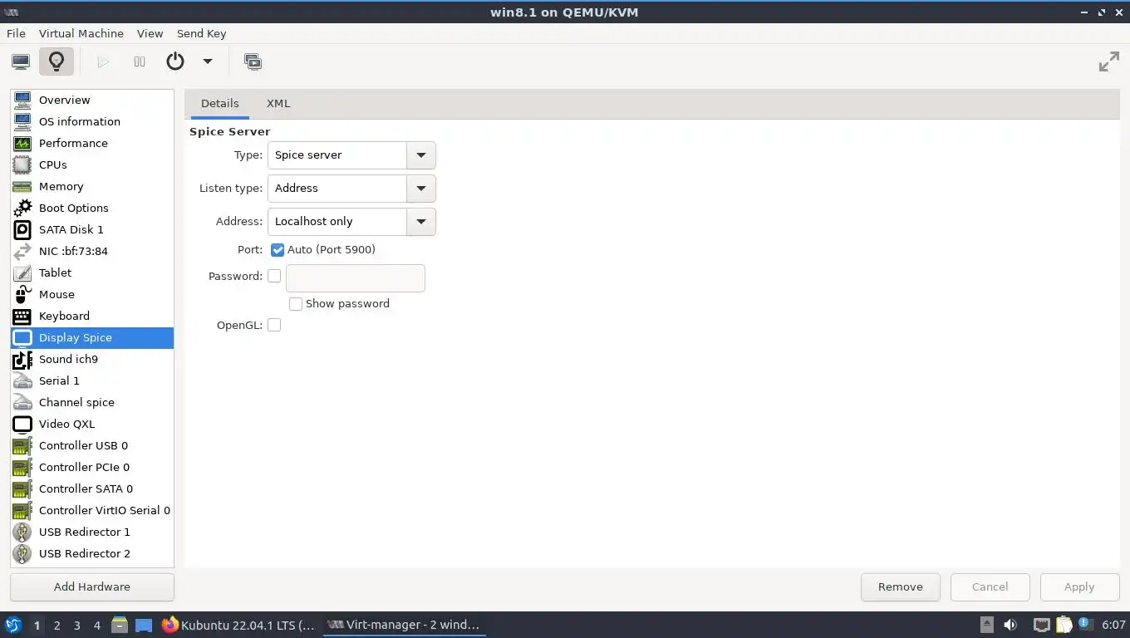The width and height of the screenshot is (1130, 638).
Task: Check the Show password checkbox
Action: pyautogui.click(x=296, y=304)
